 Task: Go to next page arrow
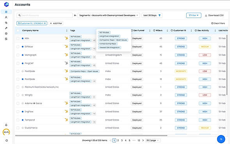click(x=143, y=140)
